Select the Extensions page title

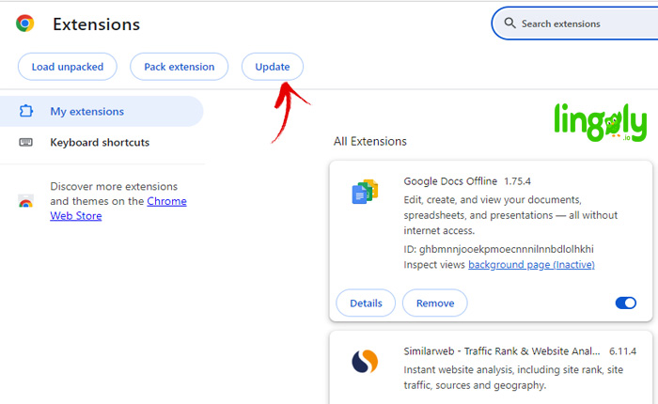(x=97, y=24)
